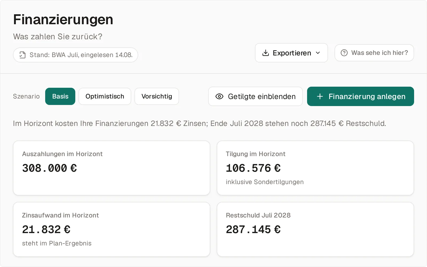Click the summary sentence about Zinsen and Restschuld

[x=200, y=123]
